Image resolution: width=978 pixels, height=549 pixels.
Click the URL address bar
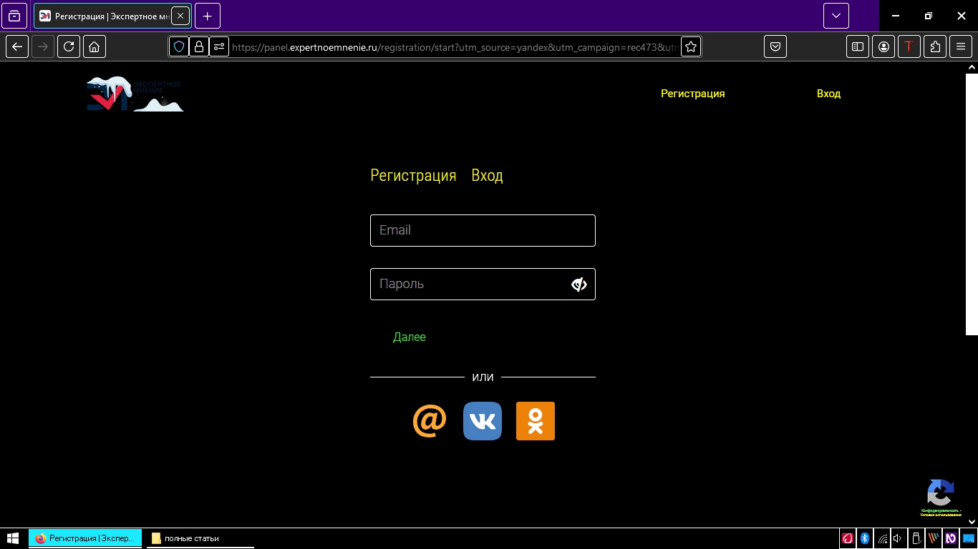point(455,47)
